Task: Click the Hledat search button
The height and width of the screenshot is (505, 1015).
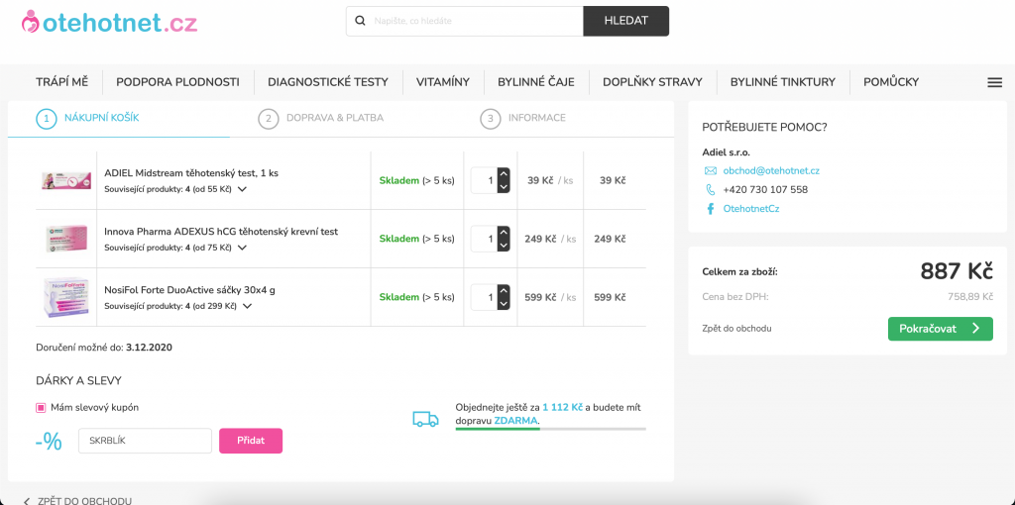Action: coord(626,21)
